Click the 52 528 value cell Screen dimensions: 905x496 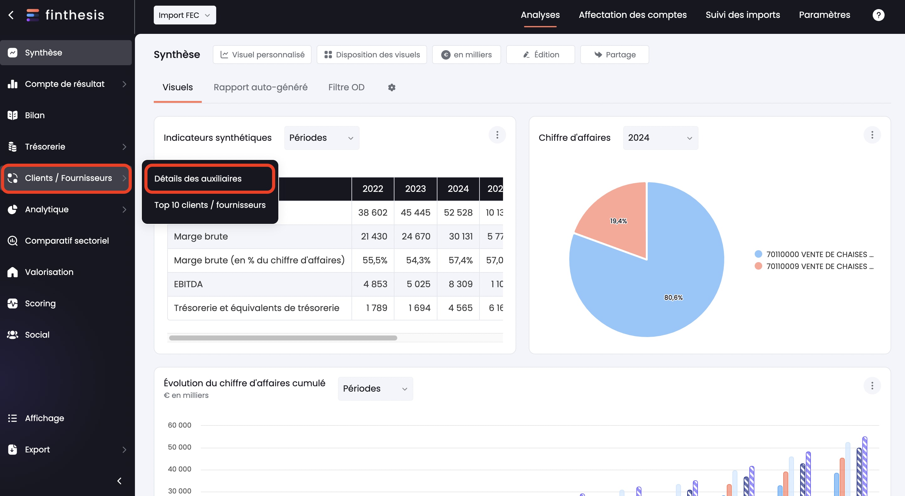click(x=458, y=213)
